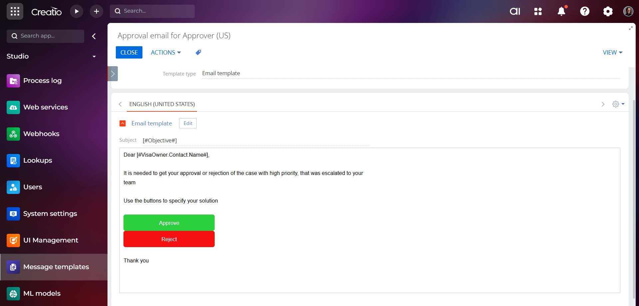Click the page vertical scrollbar
639x306 pixels.
[634, 200]
